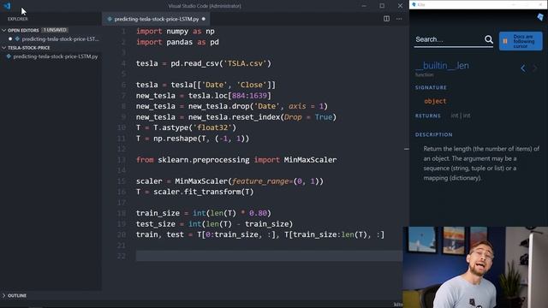Click reset_index call on line 9
Image resolution: width=548 pixels, height=308 pixels.
(x=256, y=117)
